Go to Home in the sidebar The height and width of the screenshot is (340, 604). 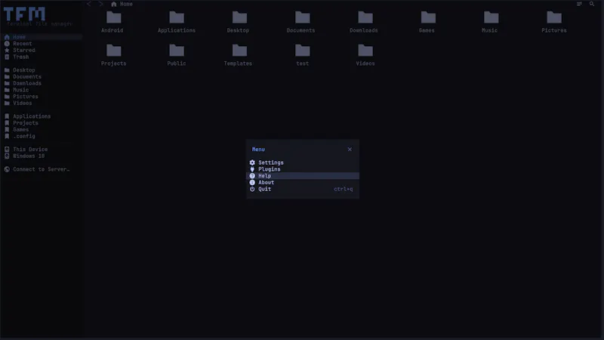(42, 37)
